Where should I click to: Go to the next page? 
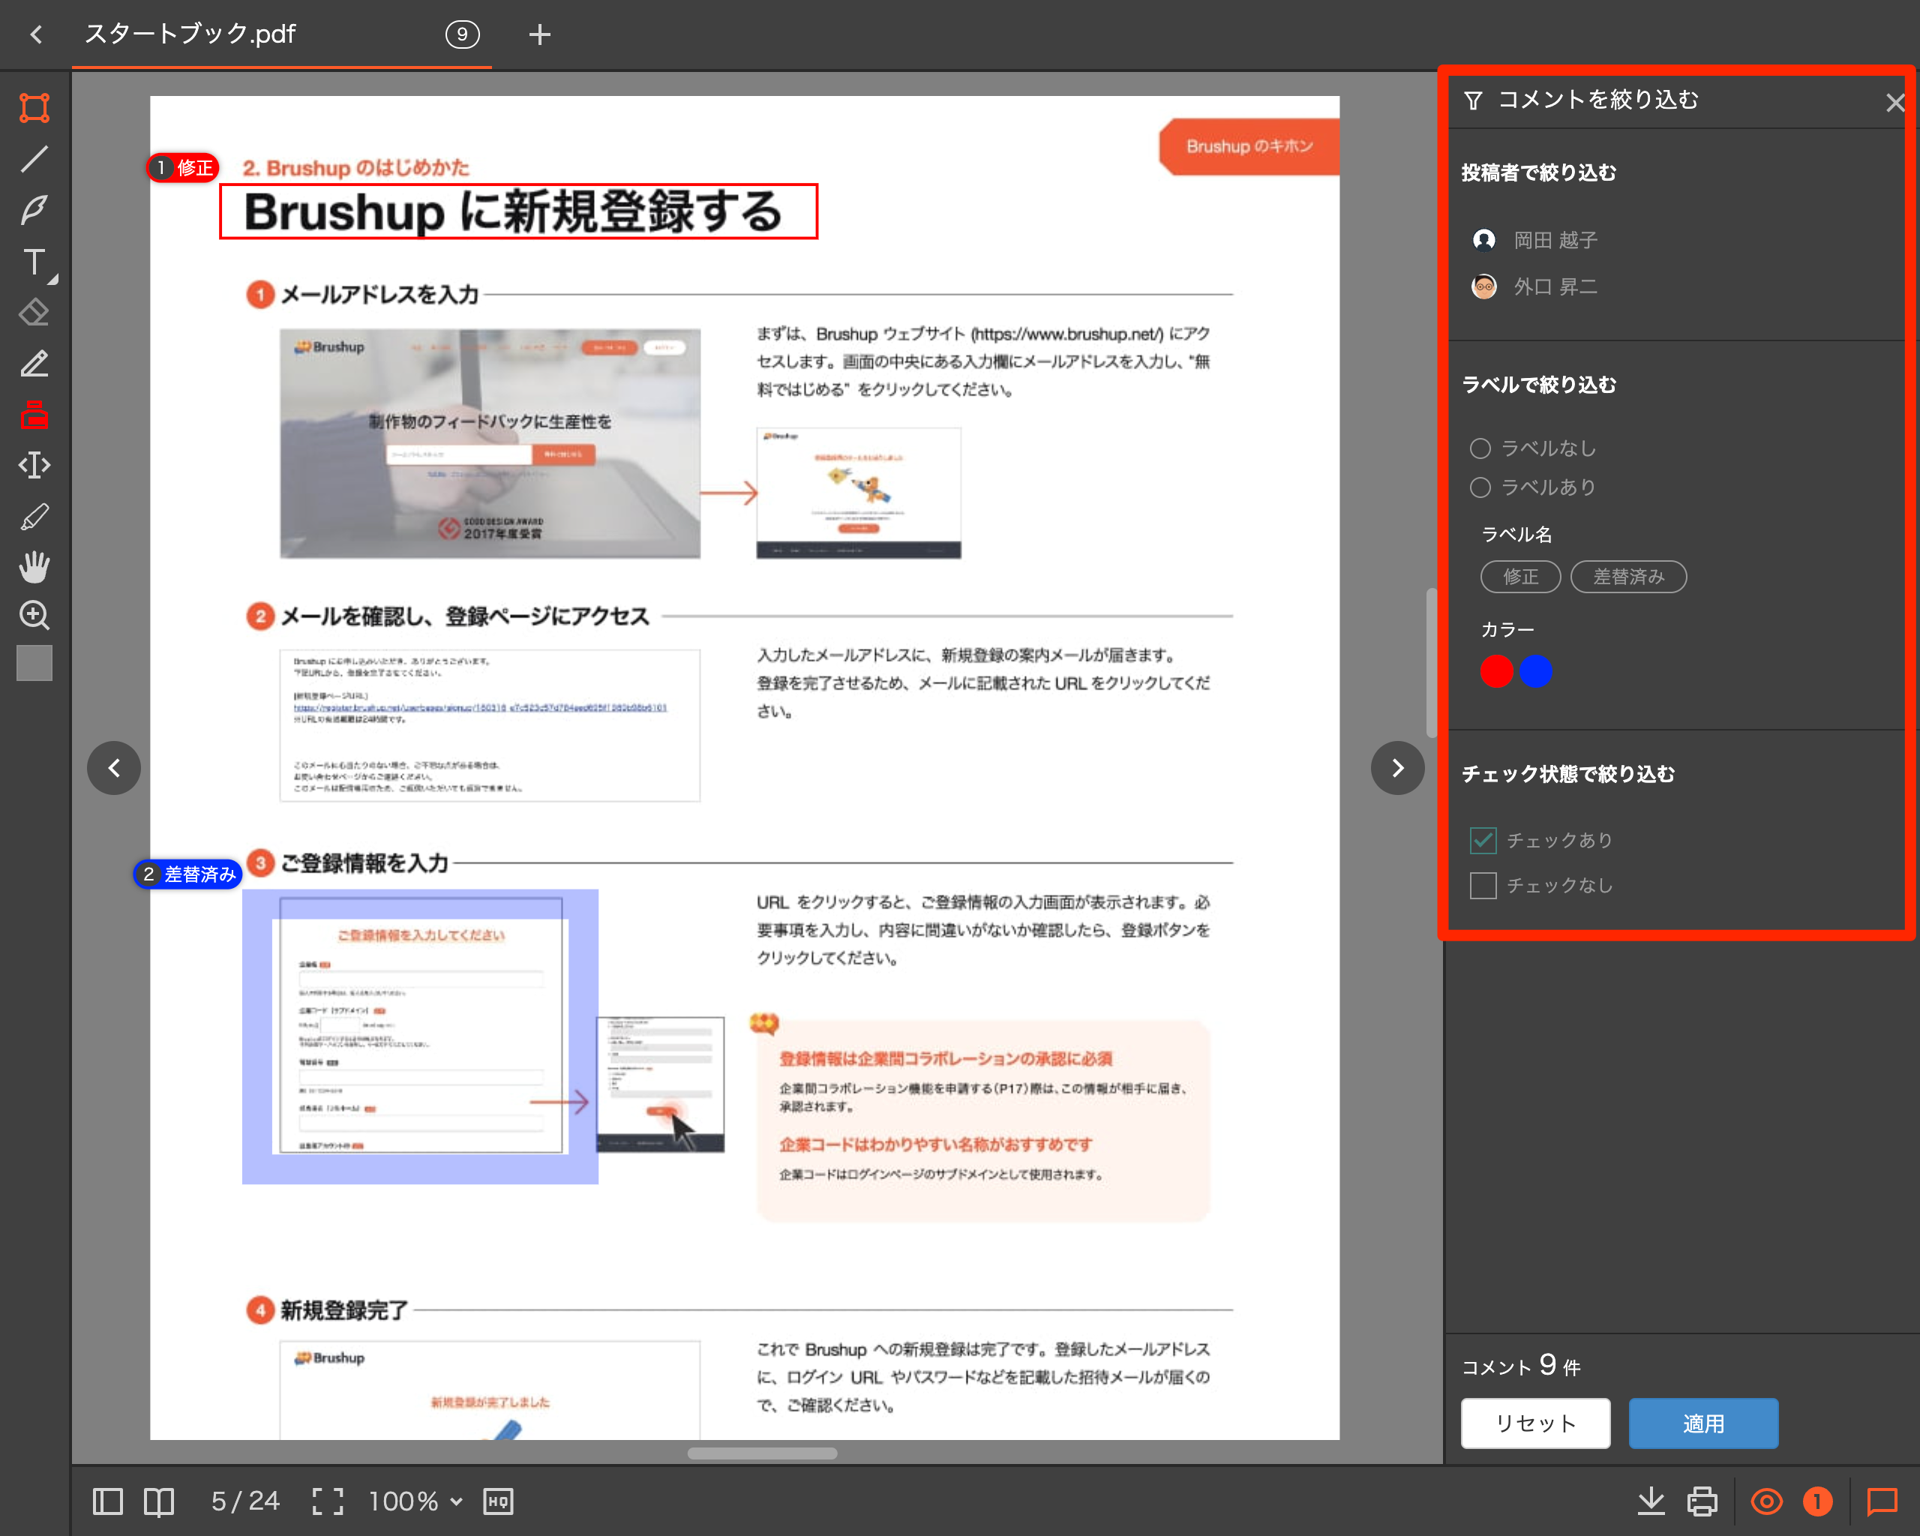coord(1398,767)
